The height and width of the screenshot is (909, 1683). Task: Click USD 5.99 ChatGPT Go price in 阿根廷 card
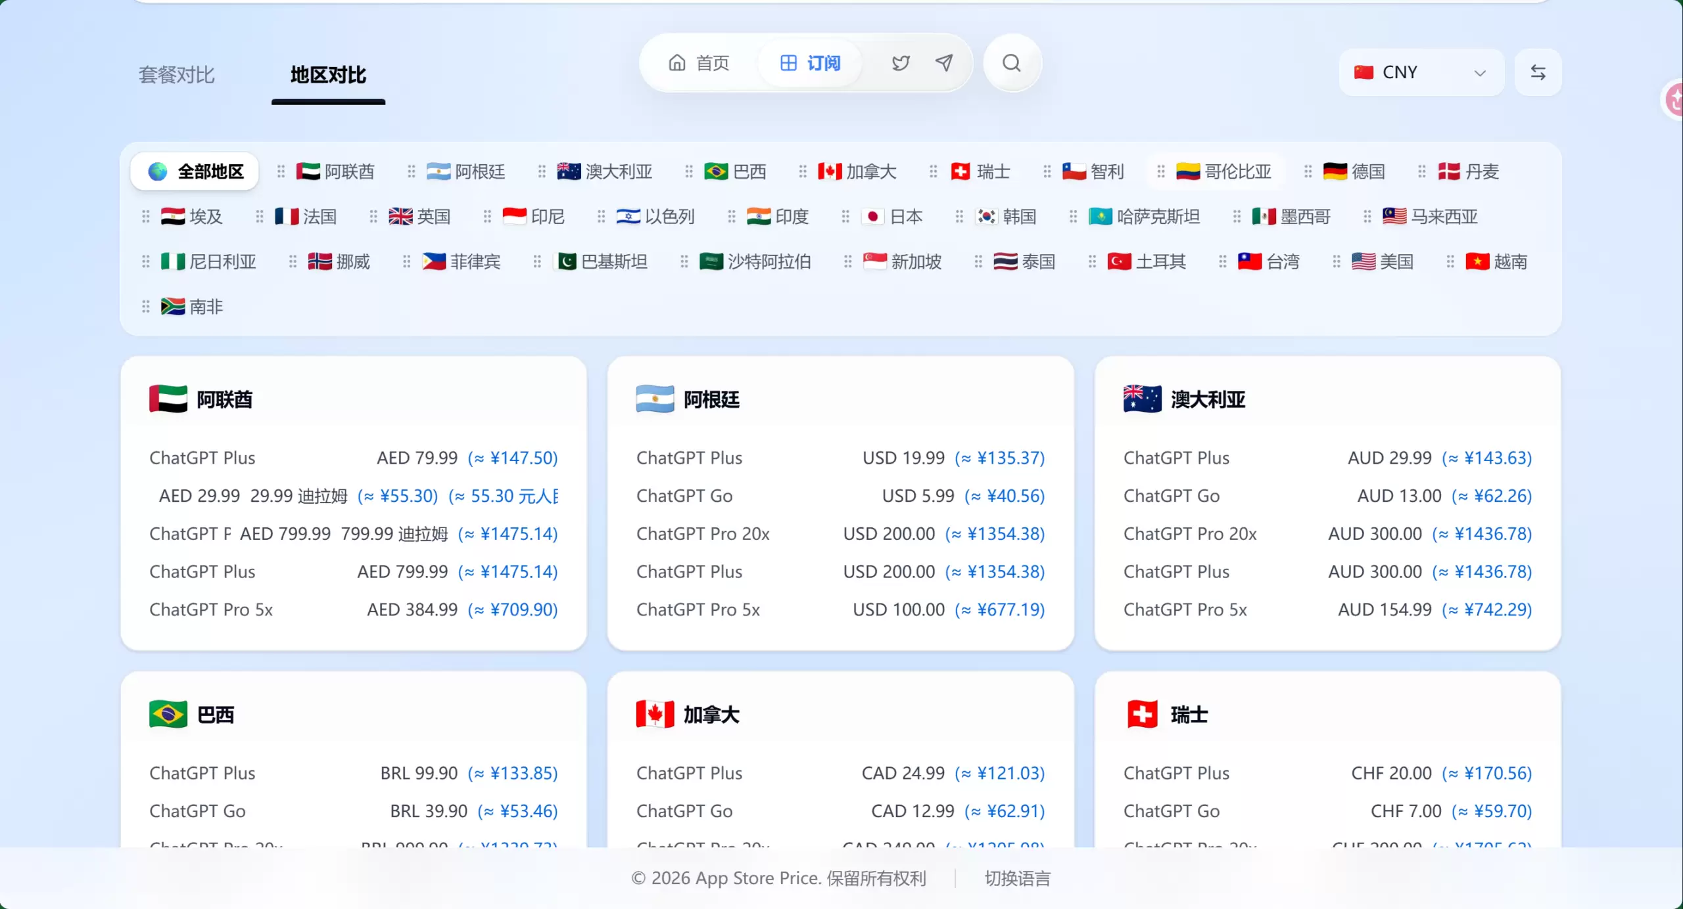pos(918,496)
